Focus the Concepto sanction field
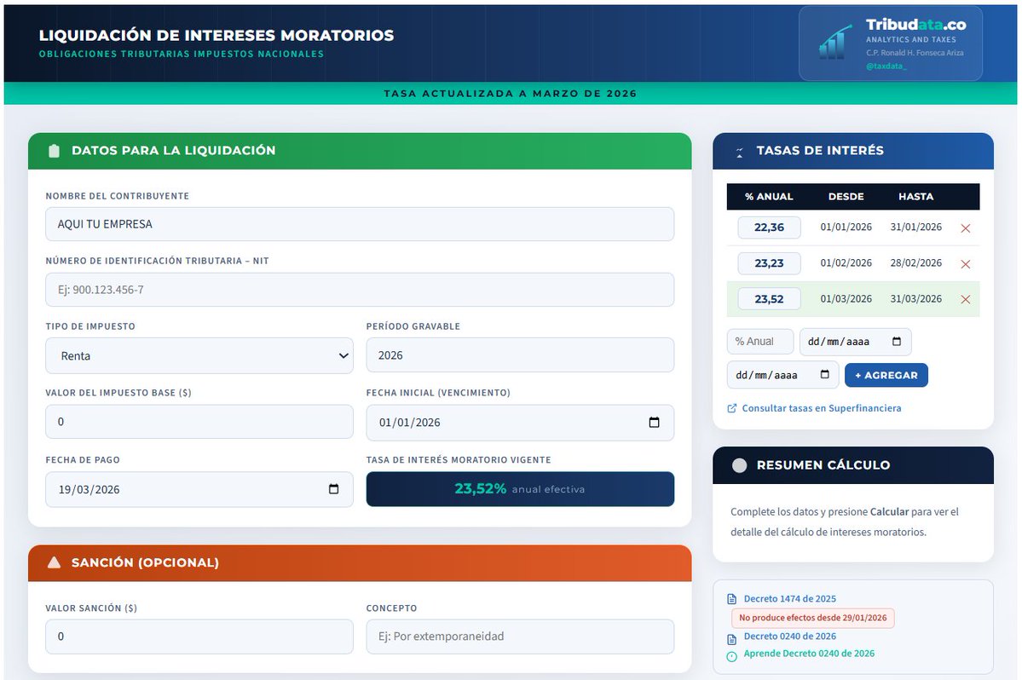 point(520,637)
